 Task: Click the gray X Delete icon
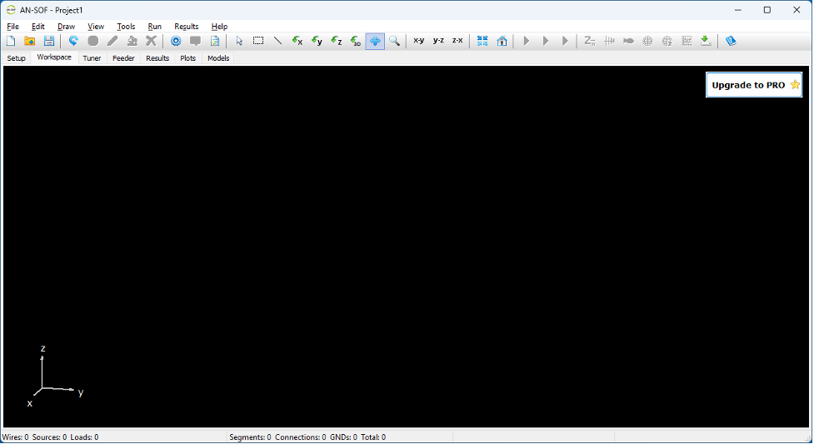coord(151,41)
